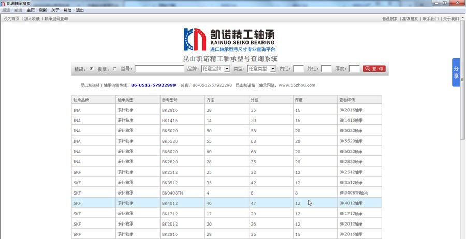The image size is (466, 239).
Task: Open the BK2816轴承 details link in first row
Action: pyautogui.click(x=351, y=110)
